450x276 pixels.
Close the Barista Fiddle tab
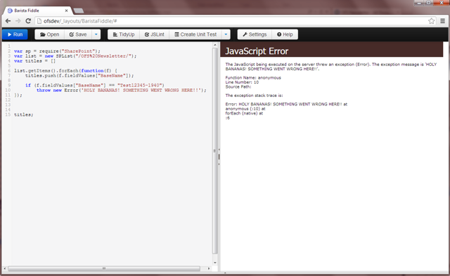66,11
